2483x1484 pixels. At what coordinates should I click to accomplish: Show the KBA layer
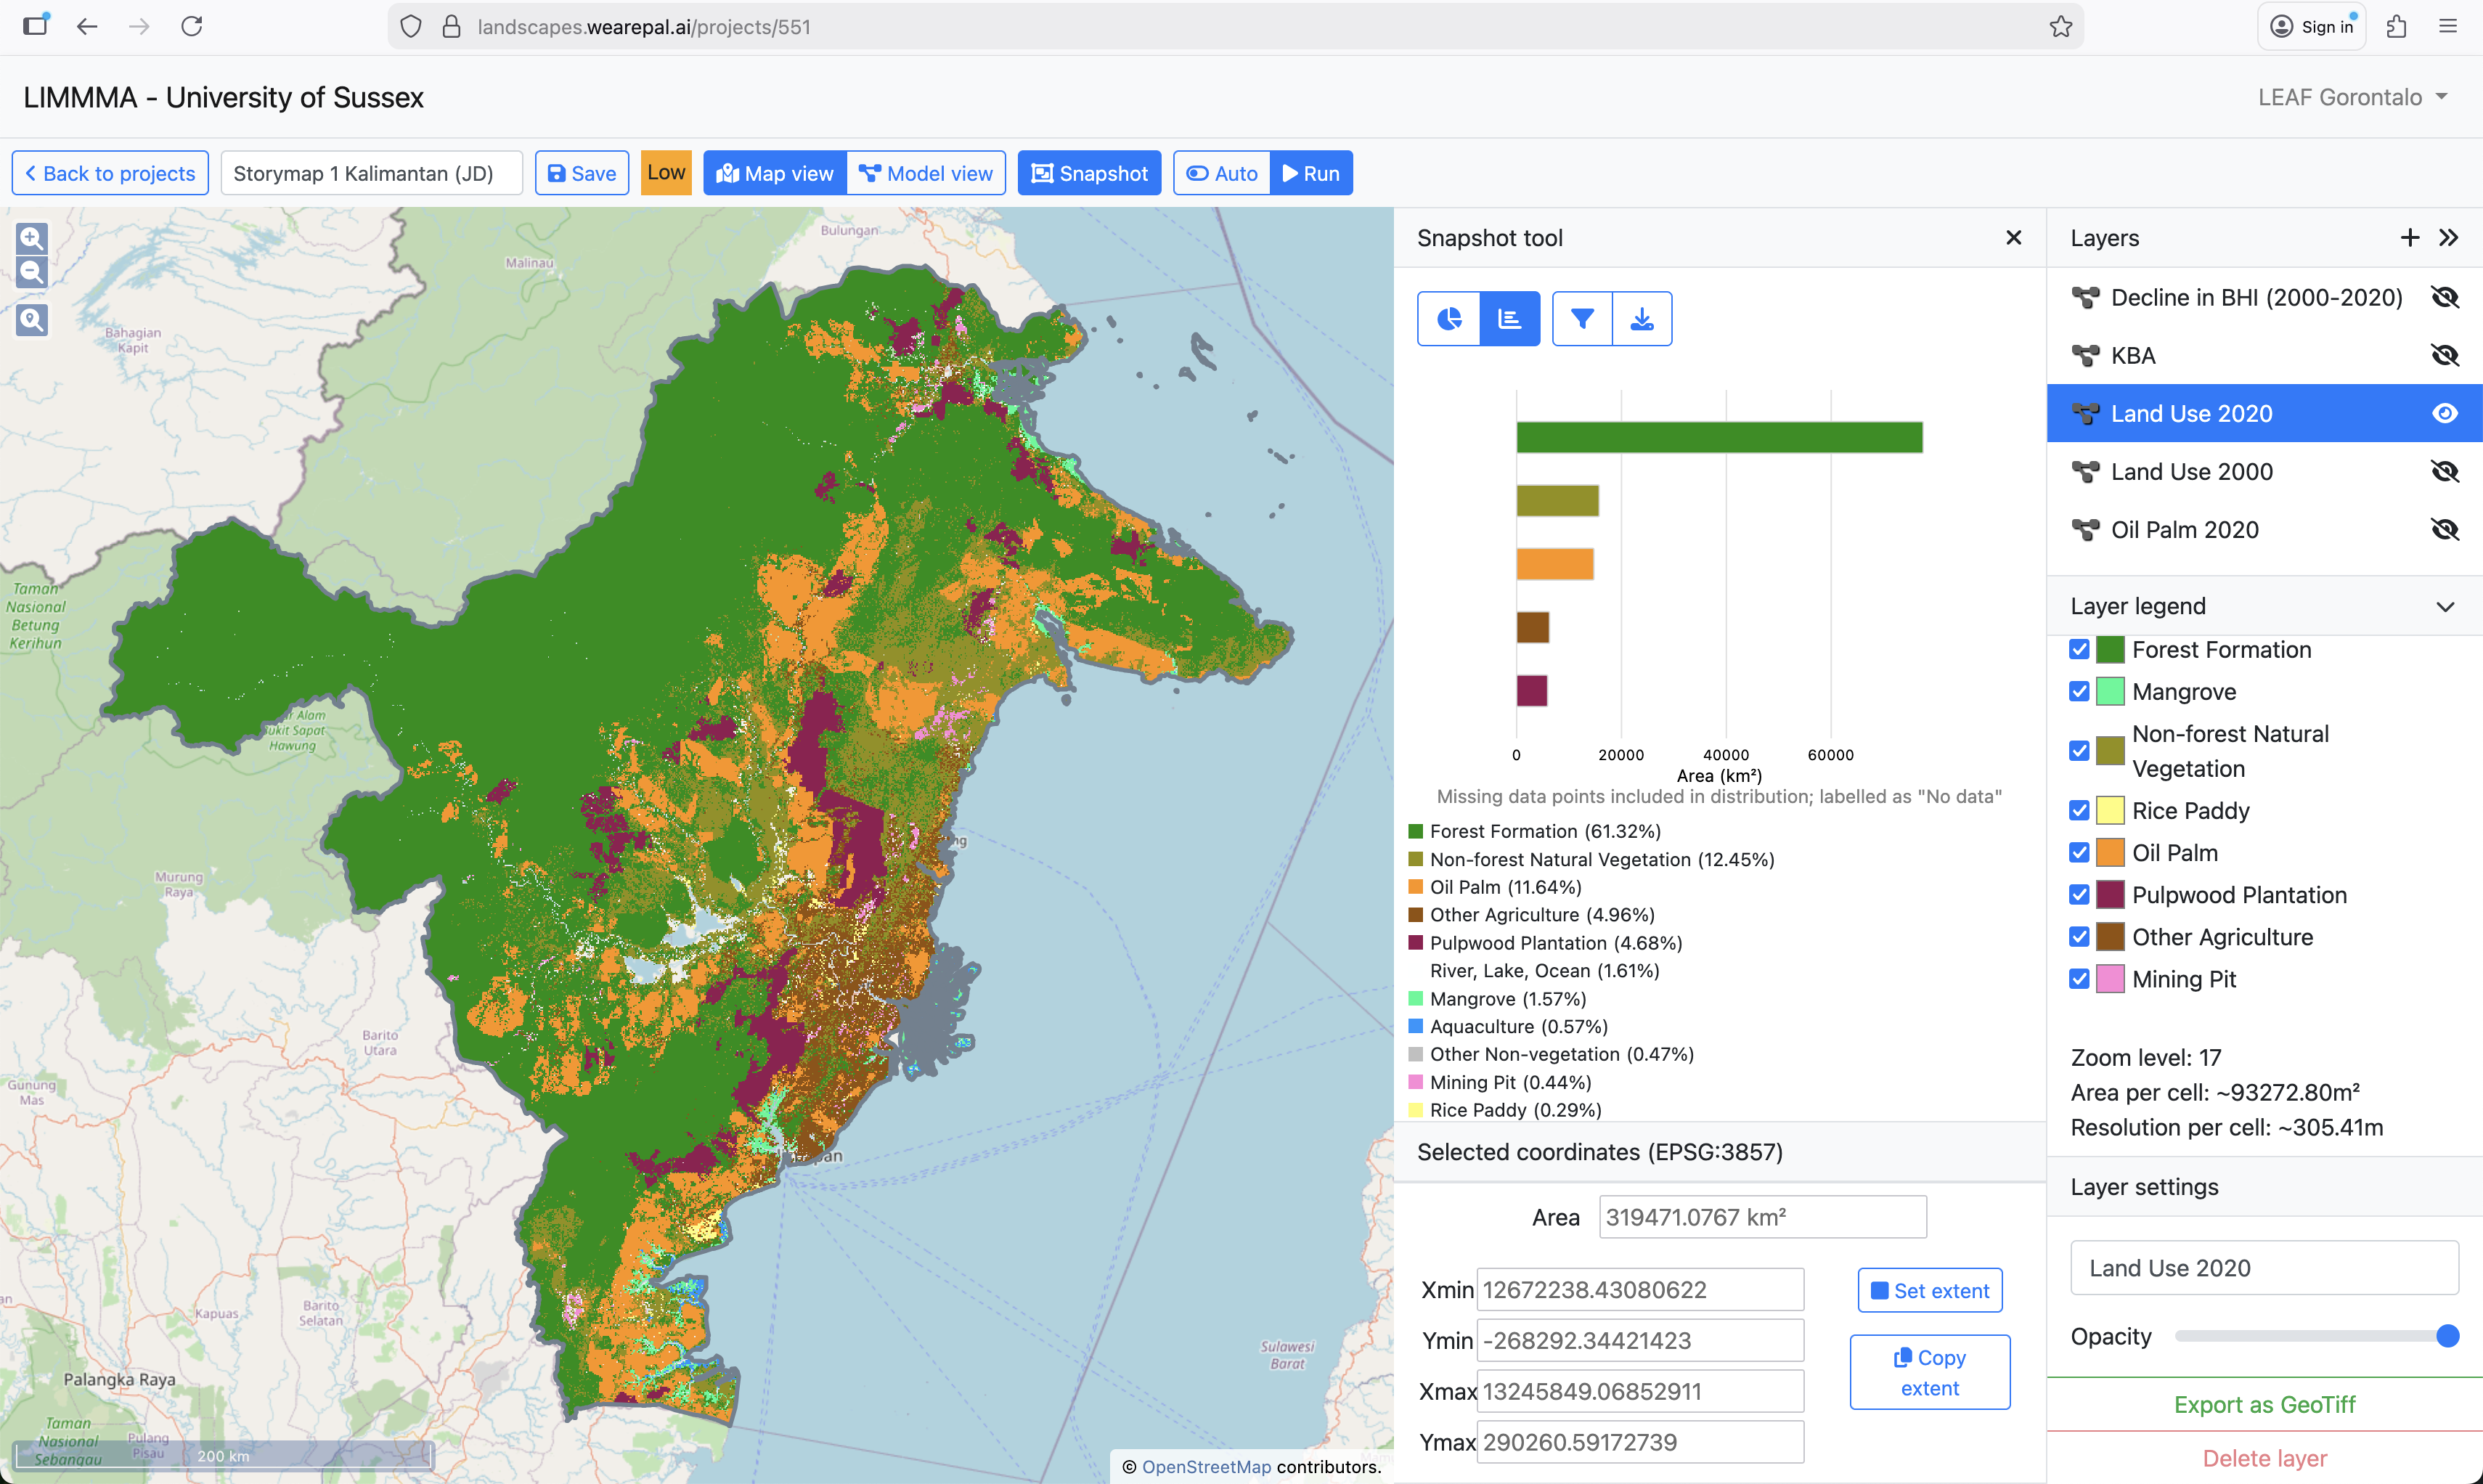tap(2444, 355)
